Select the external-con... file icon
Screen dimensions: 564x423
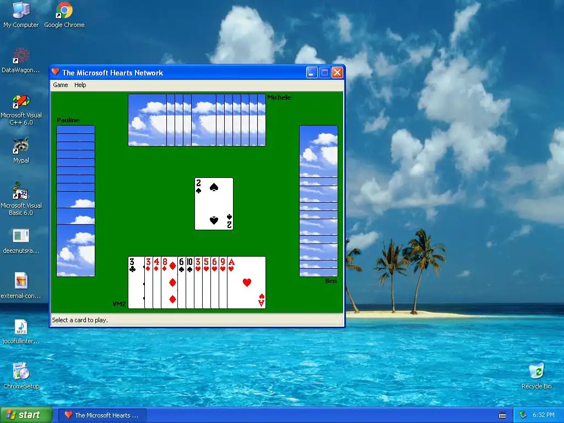[x=21, y=286]
